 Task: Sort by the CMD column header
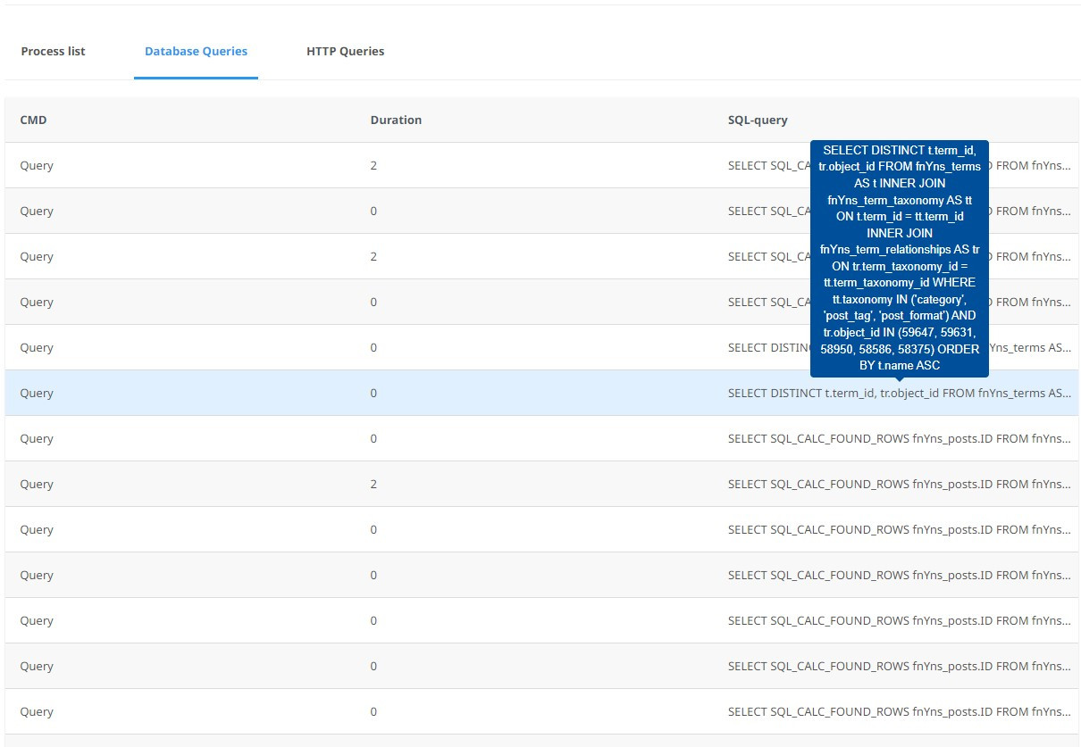(x=33, y=120)
